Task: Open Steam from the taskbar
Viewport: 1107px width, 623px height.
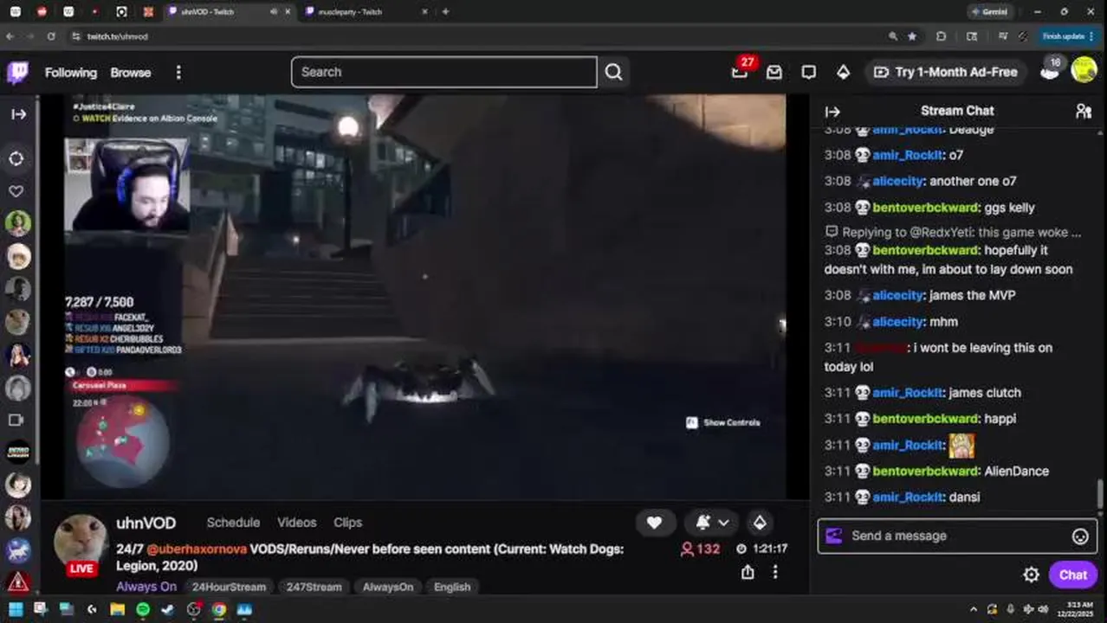Action: point(168,609)
